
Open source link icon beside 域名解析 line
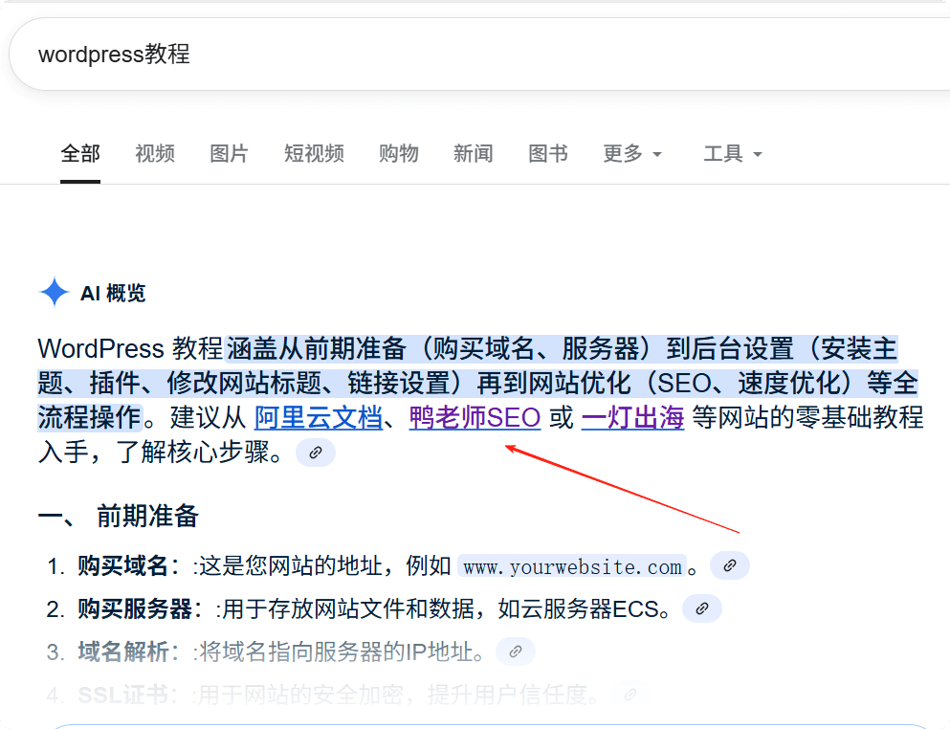[x=515, y=652]
